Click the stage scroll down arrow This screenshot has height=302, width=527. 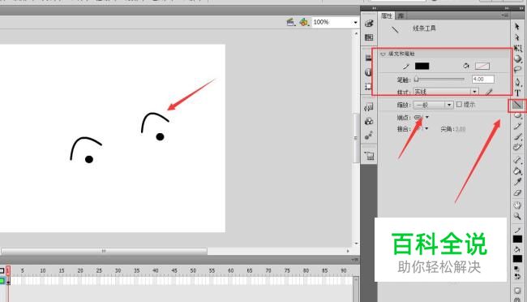356,243
